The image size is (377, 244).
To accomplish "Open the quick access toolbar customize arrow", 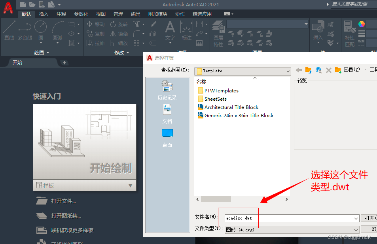I will point(59,4).
